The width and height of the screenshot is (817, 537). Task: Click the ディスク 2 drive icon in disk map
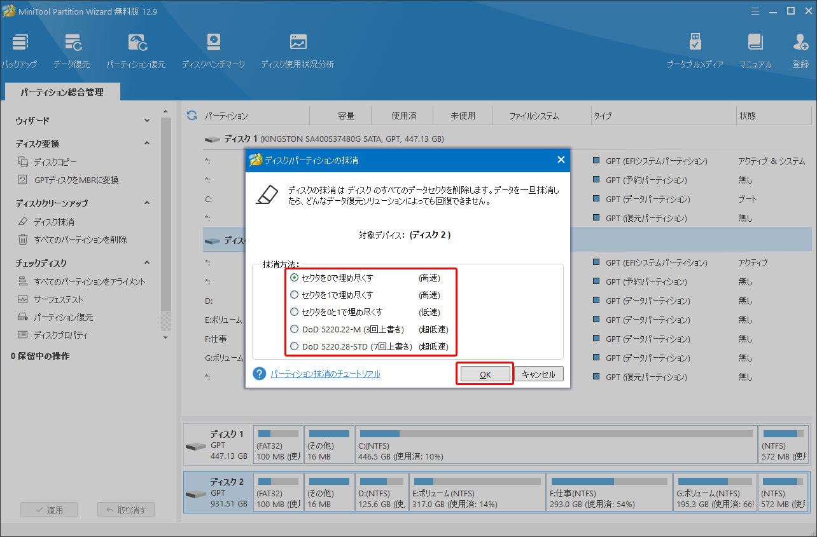coord(195,493)
